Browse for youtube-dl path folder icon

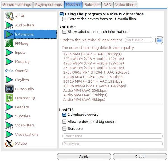click(x=159, y=40)
